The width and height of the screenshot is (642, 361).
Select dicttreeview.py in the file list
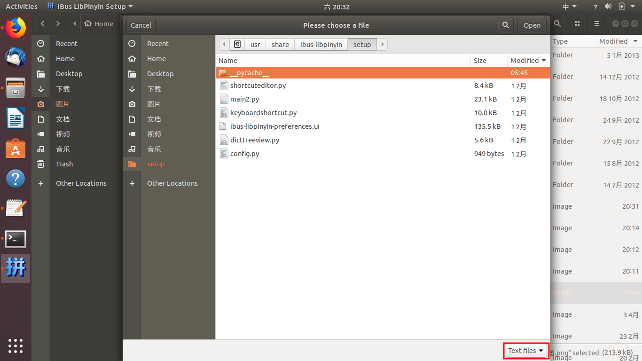[383, 140]
